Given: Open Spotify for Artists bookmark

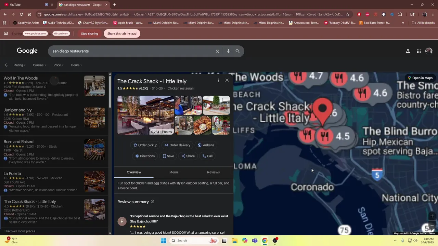Looking at the screenshot, I should [26, 23].
